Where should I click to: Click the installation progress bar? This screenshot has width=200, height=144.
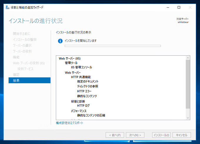click(x=113, y=46)
